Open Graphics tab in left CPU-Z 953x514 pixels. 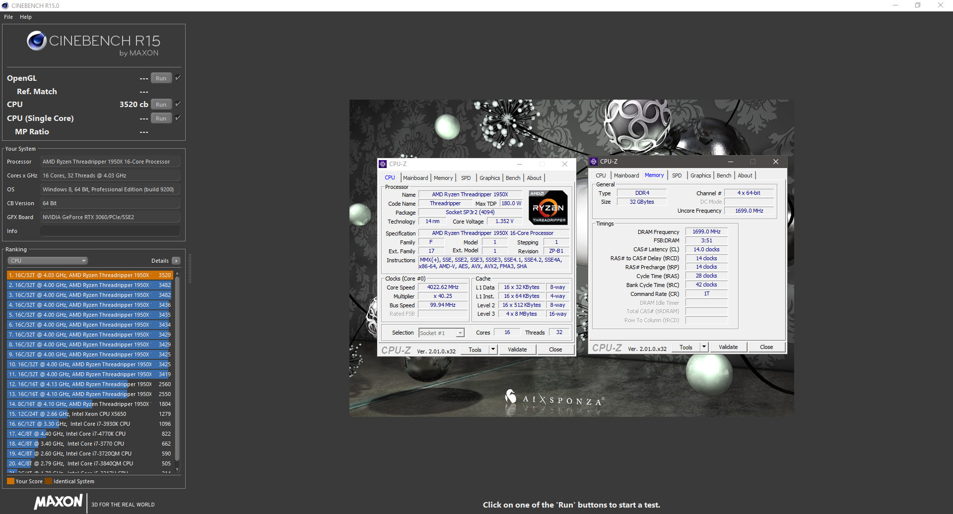click(x=489, y=178)
